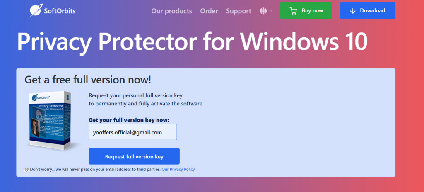The width and height of the screenshot is (424, 192).
Task: Go to the Order page
Action: (209, 11)
